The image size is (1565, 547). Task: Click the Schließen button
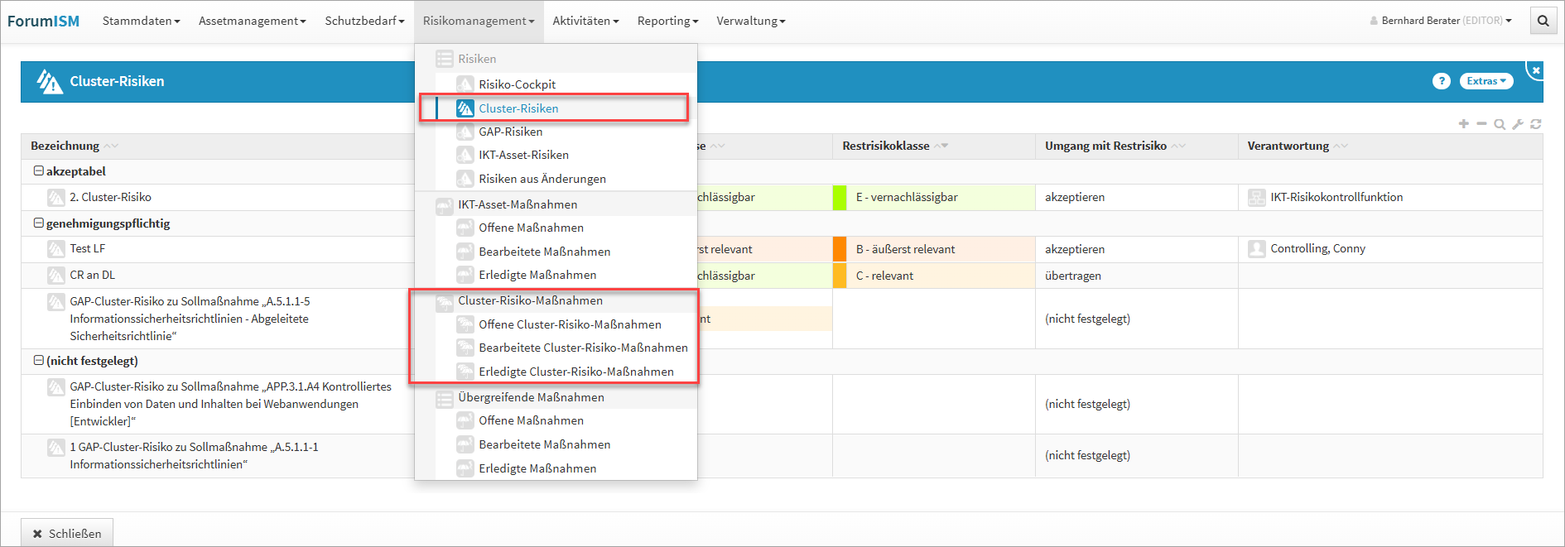[x=67, y=534]
